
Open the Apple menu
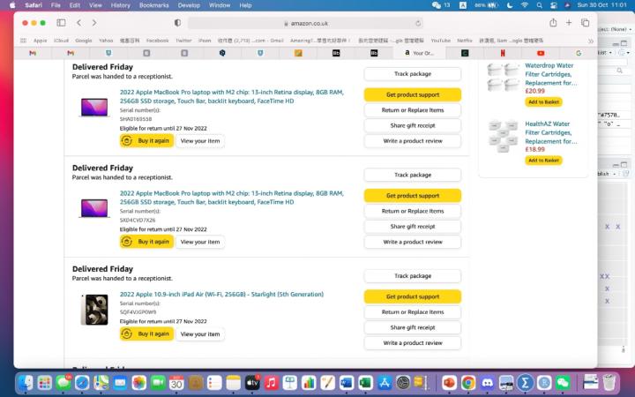pos(12,5)
